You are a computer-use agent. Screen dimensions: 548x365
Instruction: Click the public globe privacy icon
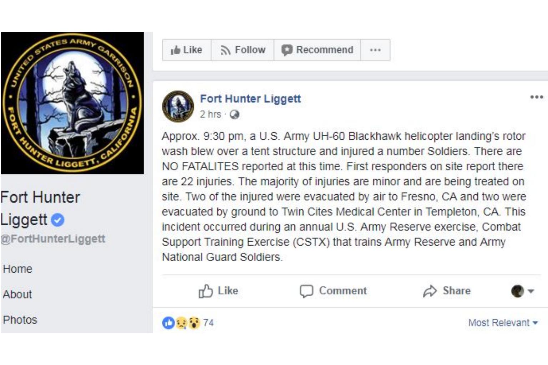click(234, 114)
